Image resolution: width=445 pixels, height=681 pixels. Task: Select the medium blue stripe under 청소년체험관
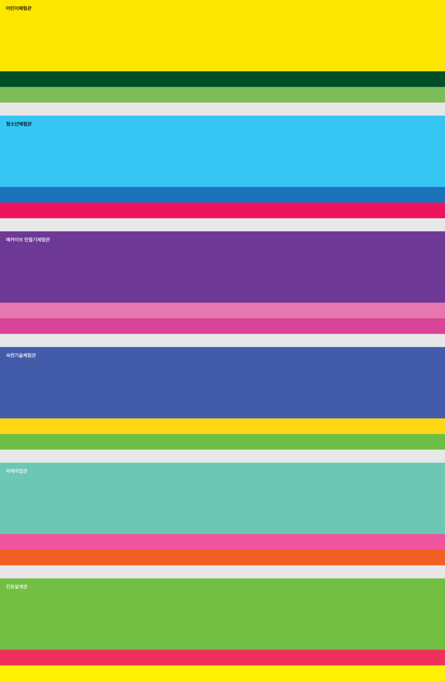tap(222, 195)
